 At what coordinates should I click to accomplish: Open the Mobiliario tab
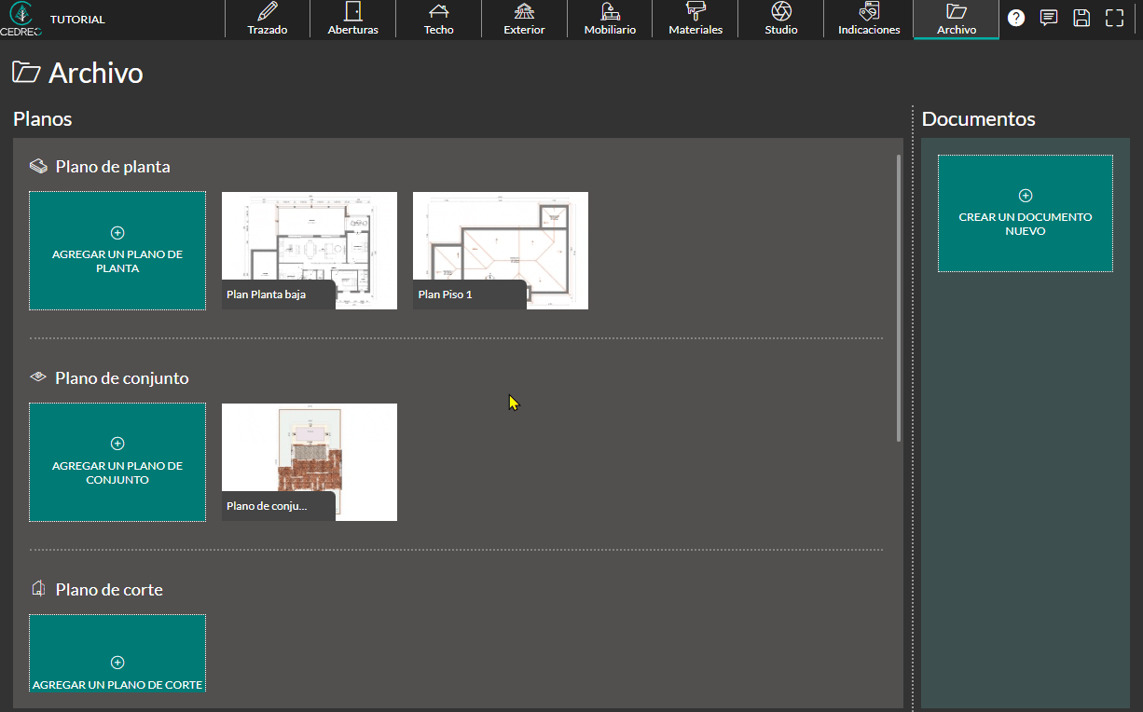point(610,20)
